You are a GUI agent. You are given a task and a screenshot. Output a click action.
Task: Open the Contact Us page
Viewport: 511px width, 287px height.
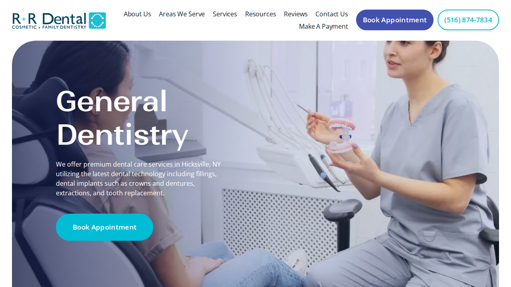click(x=332, y=14)
